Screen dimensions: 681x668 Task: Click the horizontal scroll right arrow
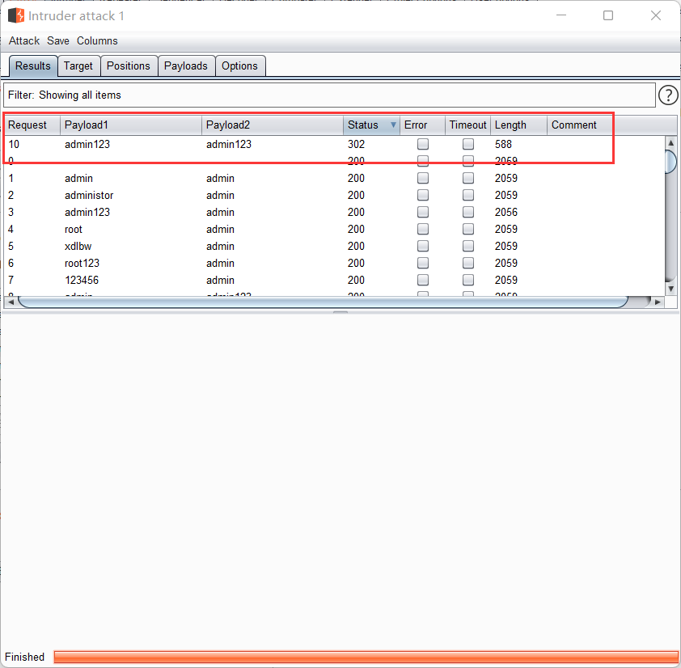[658, 302]
